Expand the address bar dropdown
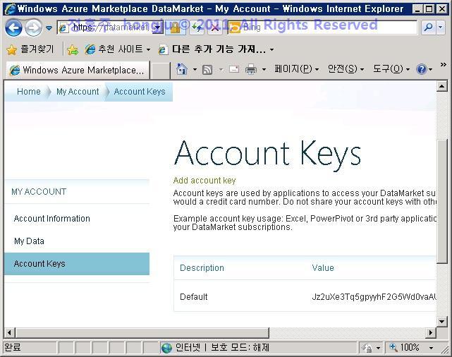The width and height of the screenshot is (452, 357). pyautogui.click(x=158, y=28)
